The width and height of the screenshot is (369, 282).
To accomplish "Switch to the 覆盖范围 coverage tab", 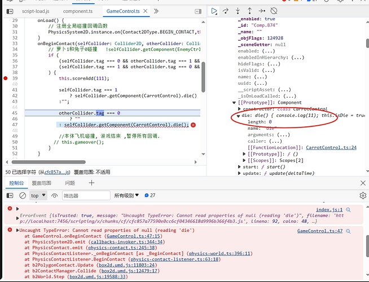I will (41, 183).
